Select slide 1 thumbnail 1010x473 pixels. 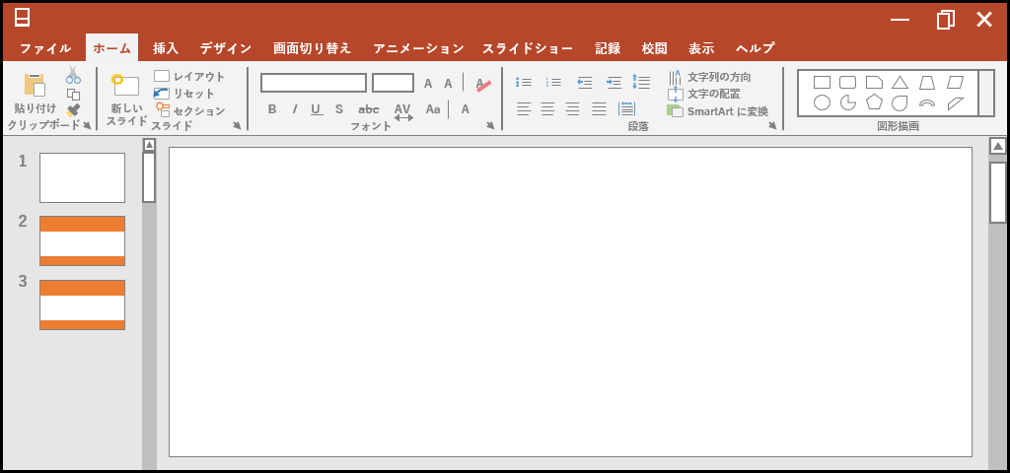pyautogui.click(x=83, y=177)
